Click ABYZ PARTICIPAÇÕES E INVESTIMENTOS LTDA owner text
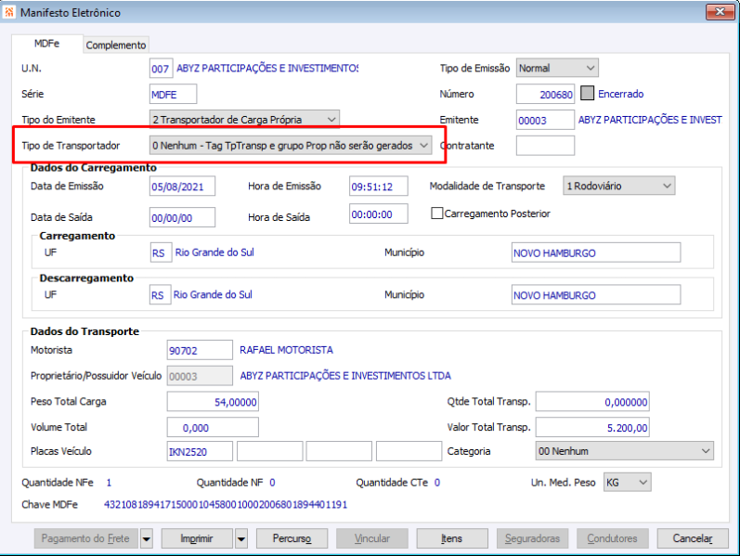740x556 pixels. pos(345,376)
